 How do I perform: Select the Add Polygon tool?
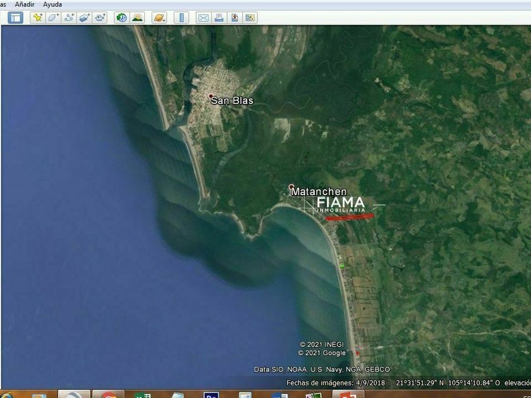[53, 18]
